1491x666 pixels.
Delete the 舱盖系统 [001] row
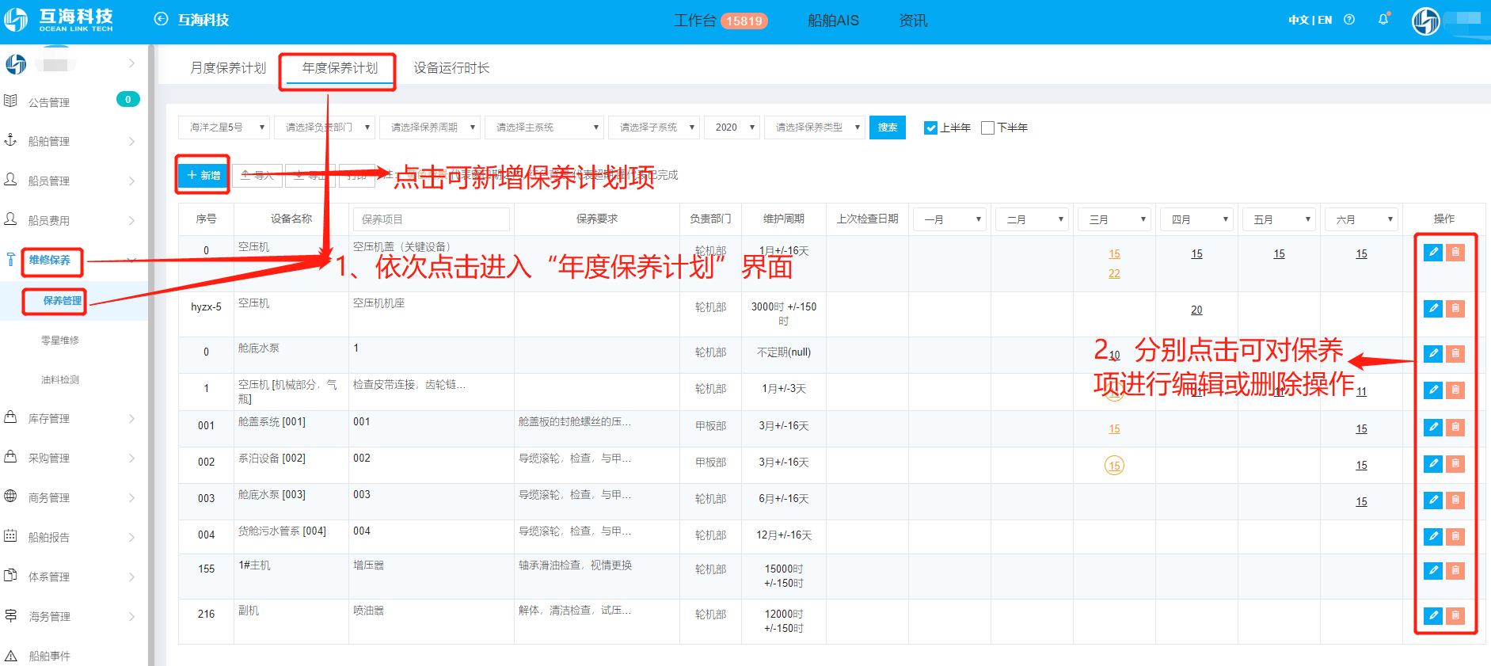point(1455,427)
